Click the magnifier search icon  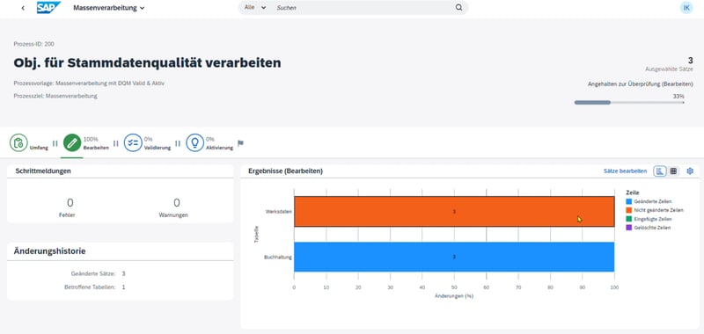tap(458, 8)
